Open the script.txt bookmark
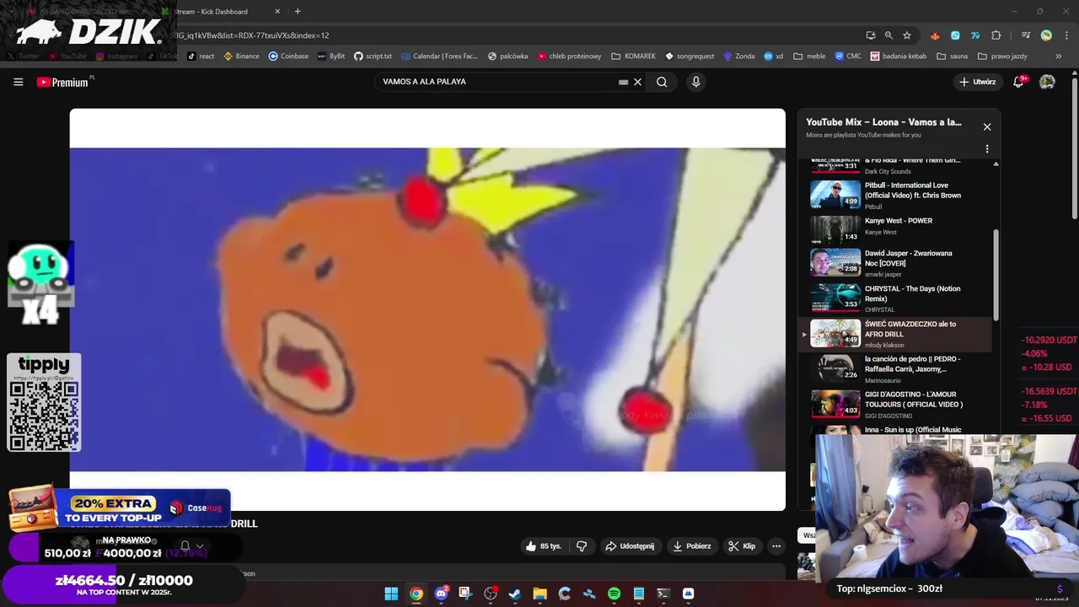The width and height of the screenshot is (1079, 607). [373, 56]
